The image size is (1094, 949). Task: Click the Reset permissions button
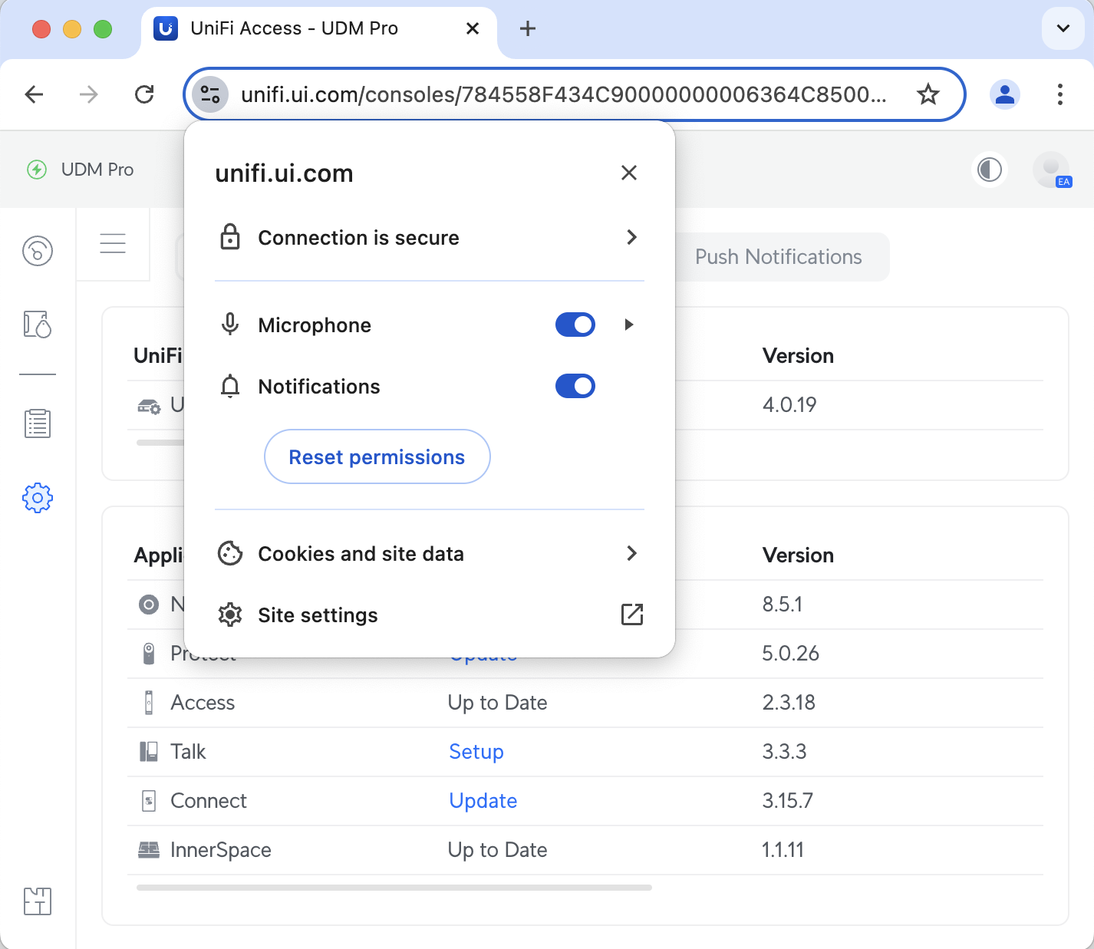click(x=377, y=456)
